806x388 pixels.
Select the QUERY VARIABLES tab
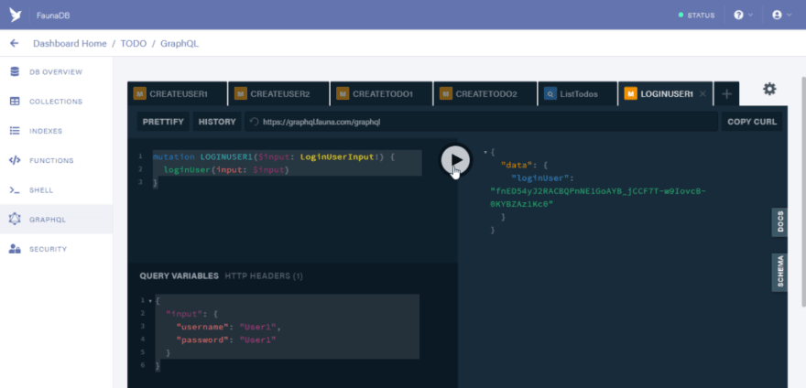coord(179,276)
